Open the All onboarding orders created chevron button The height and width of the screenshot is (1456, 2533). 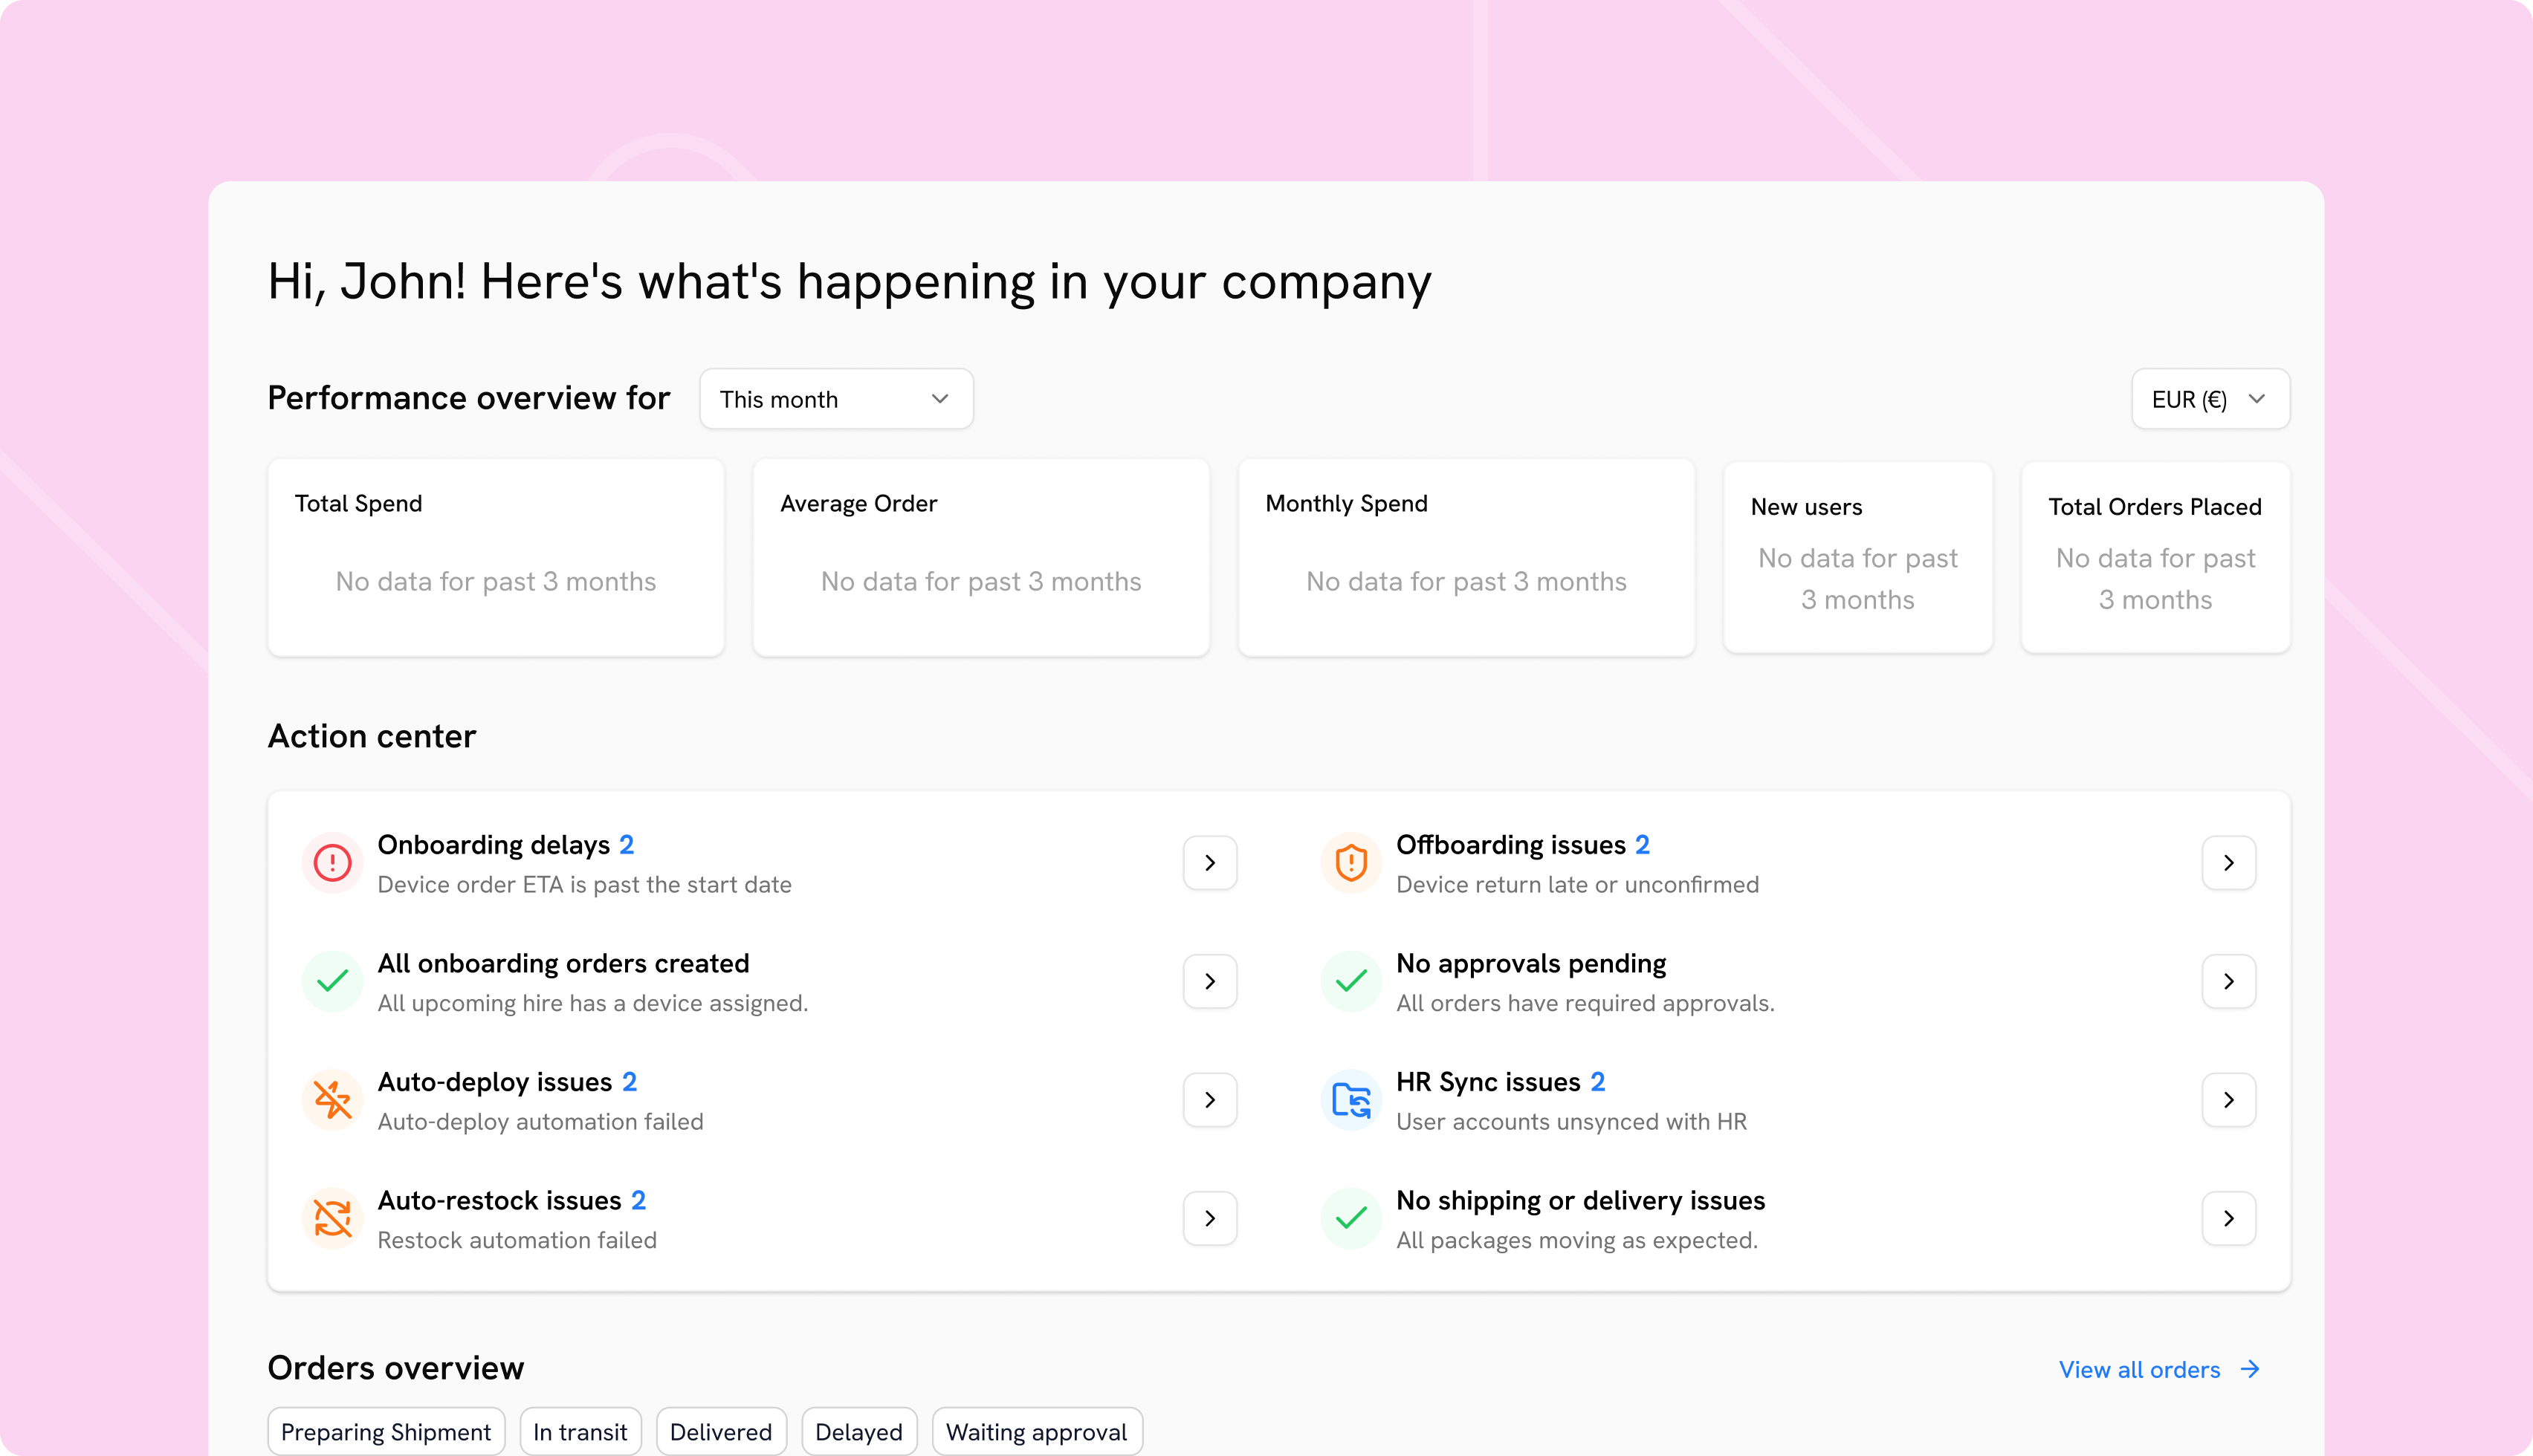pos(1209,981)
